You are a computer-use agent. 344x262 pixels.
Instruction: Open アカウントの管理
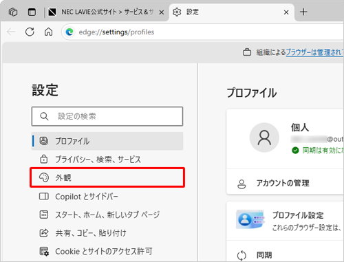pos(285,183)
